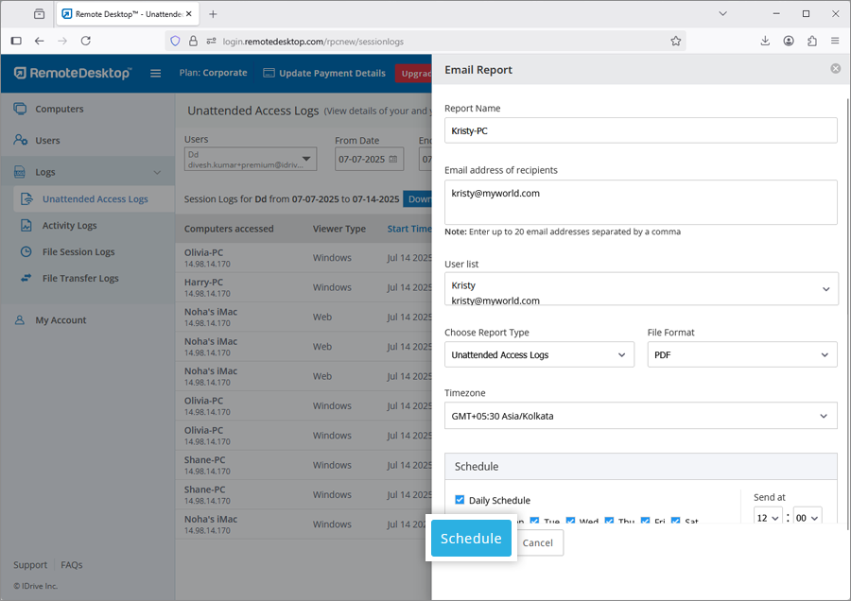Click the Cancel button
Image resolution: width=851 pixels, height=601 pixels.
pyautogui.click(x=538, y=542)
